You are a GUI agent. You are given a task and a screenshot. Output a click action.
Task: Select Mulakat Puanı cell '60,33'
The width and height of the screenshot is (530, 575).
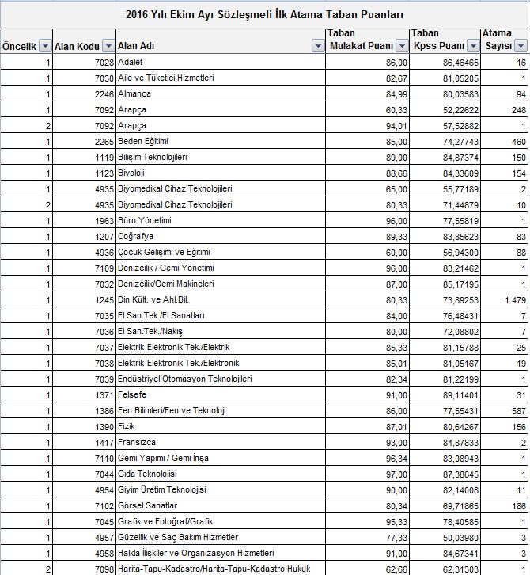367,109
